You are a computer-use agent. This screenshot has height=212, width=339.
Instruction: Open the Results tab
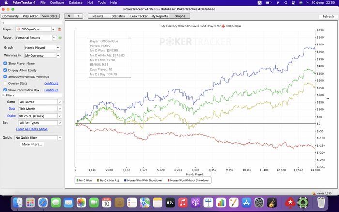coord(98,16)
